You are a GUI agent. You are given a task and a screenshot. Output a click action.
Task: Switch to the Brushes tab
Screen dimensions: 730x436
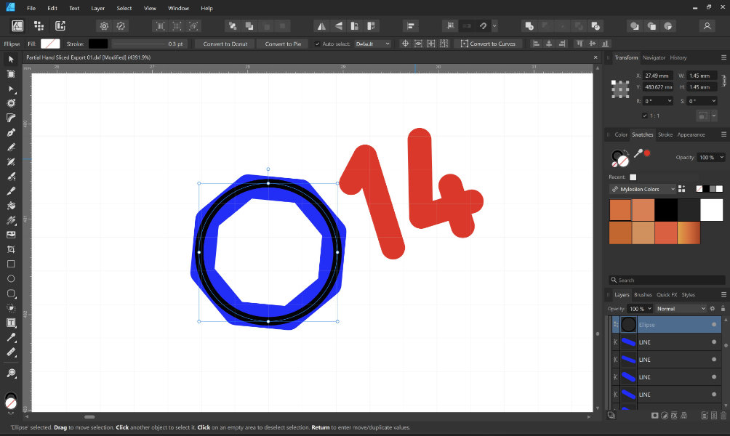point(643,294)
